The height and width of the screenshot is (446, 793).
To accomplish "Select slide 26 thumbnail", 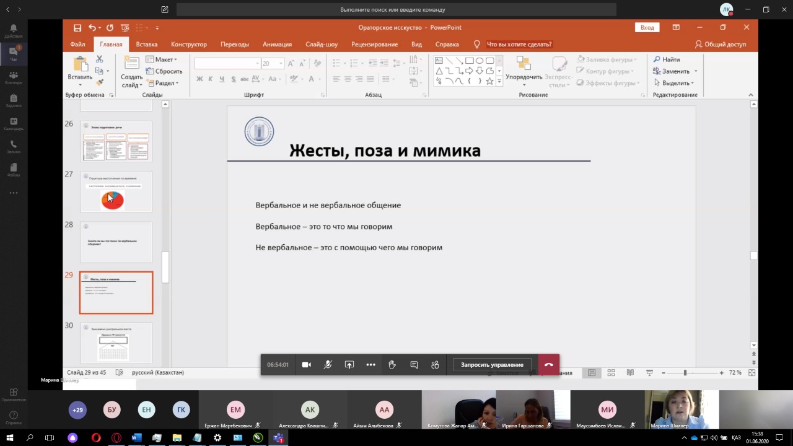I will pos(116,142).
